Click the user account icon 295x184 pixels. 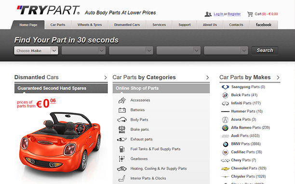208,14
